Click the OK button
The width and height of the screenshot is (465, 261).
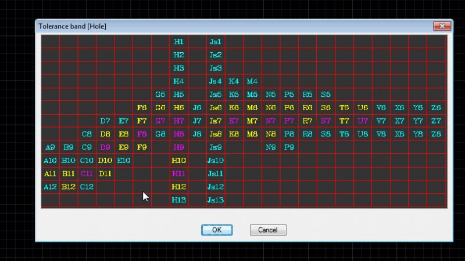pyautogui.click(x=217, y=230)
